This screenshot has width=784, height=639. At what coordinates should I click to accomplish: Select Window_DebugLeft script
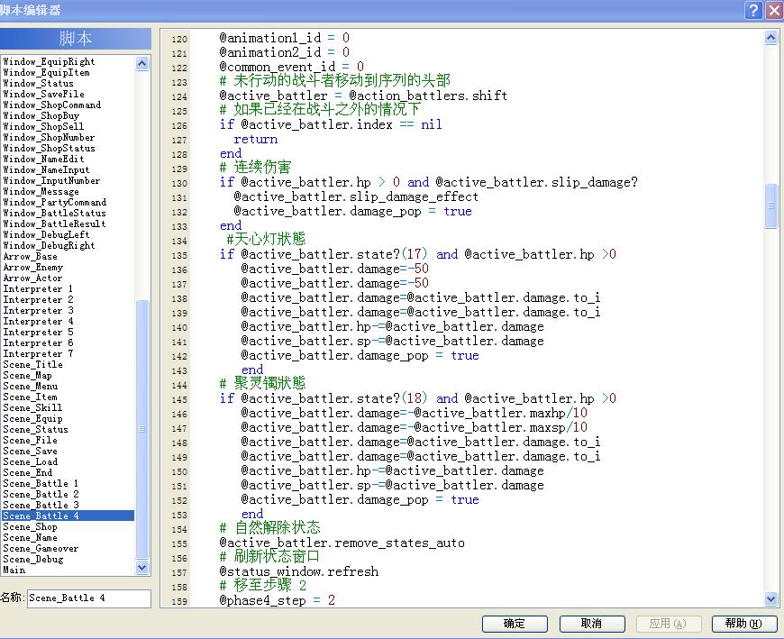[x=46, y=234]
